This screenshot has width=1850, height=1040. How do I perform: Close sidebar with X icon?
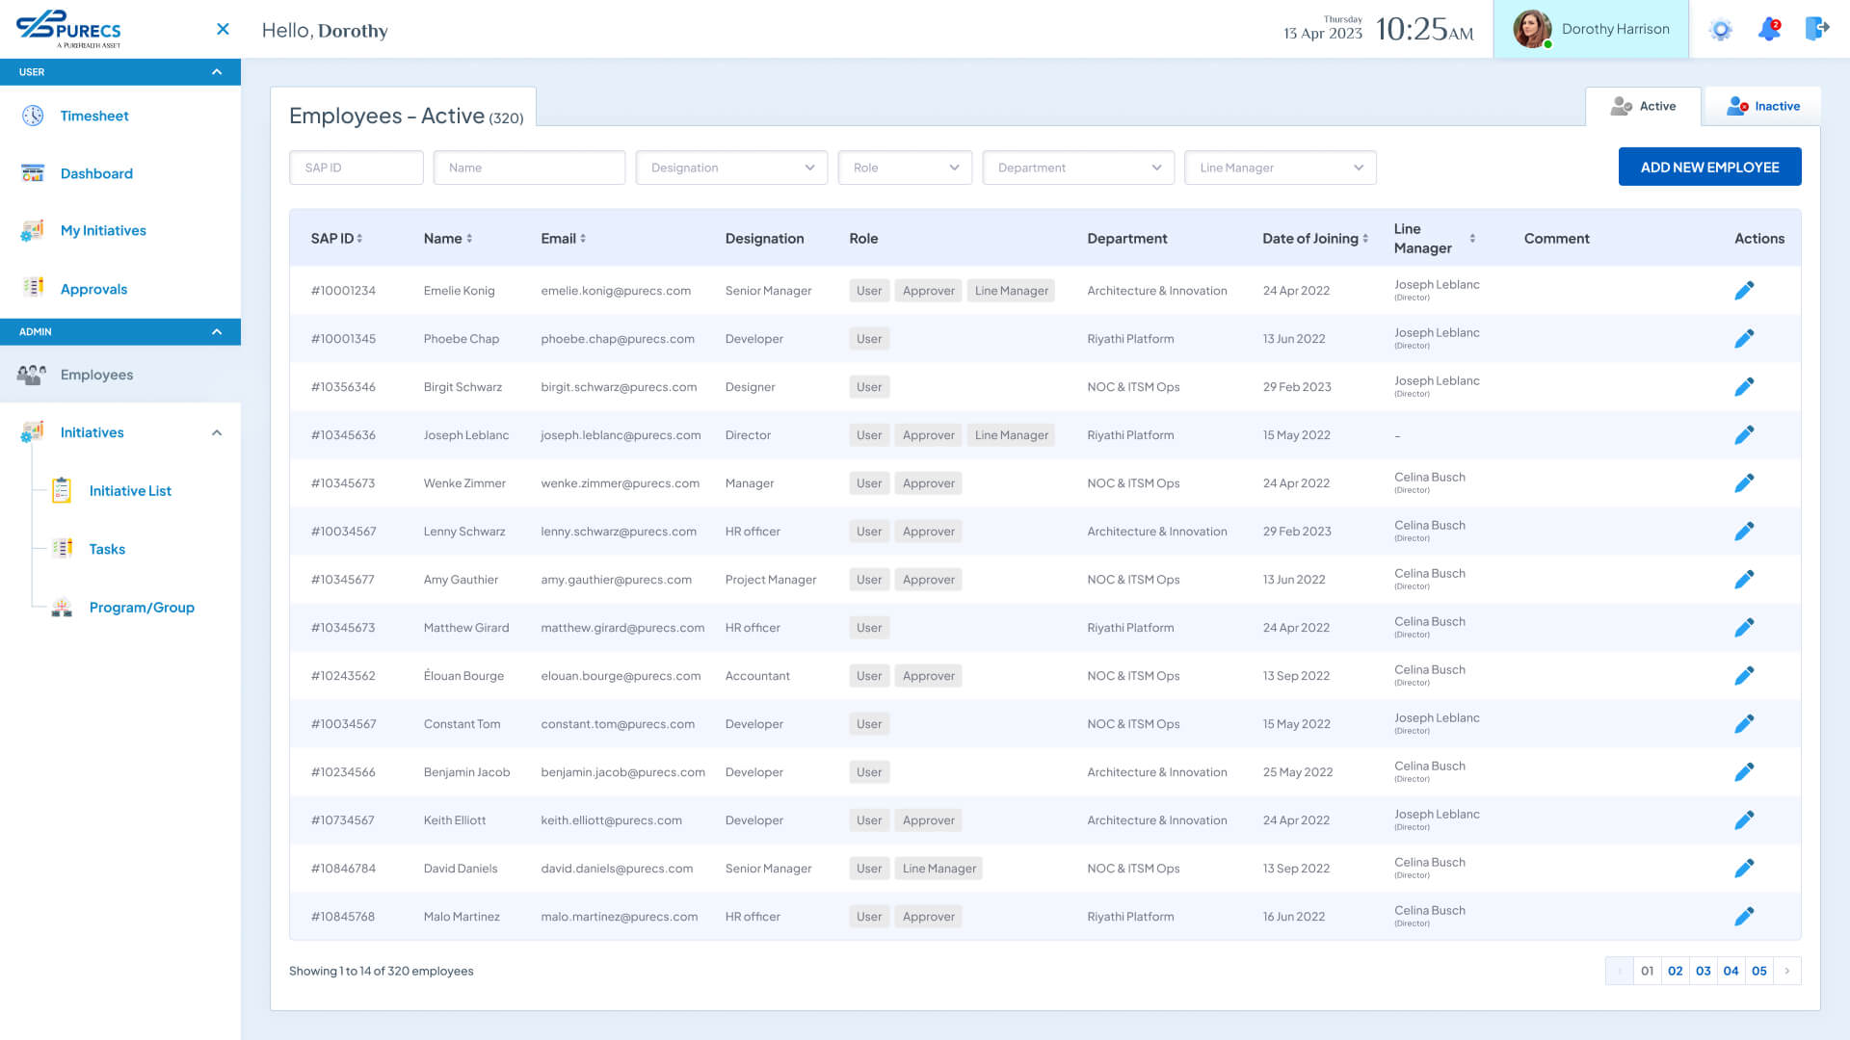223,29
